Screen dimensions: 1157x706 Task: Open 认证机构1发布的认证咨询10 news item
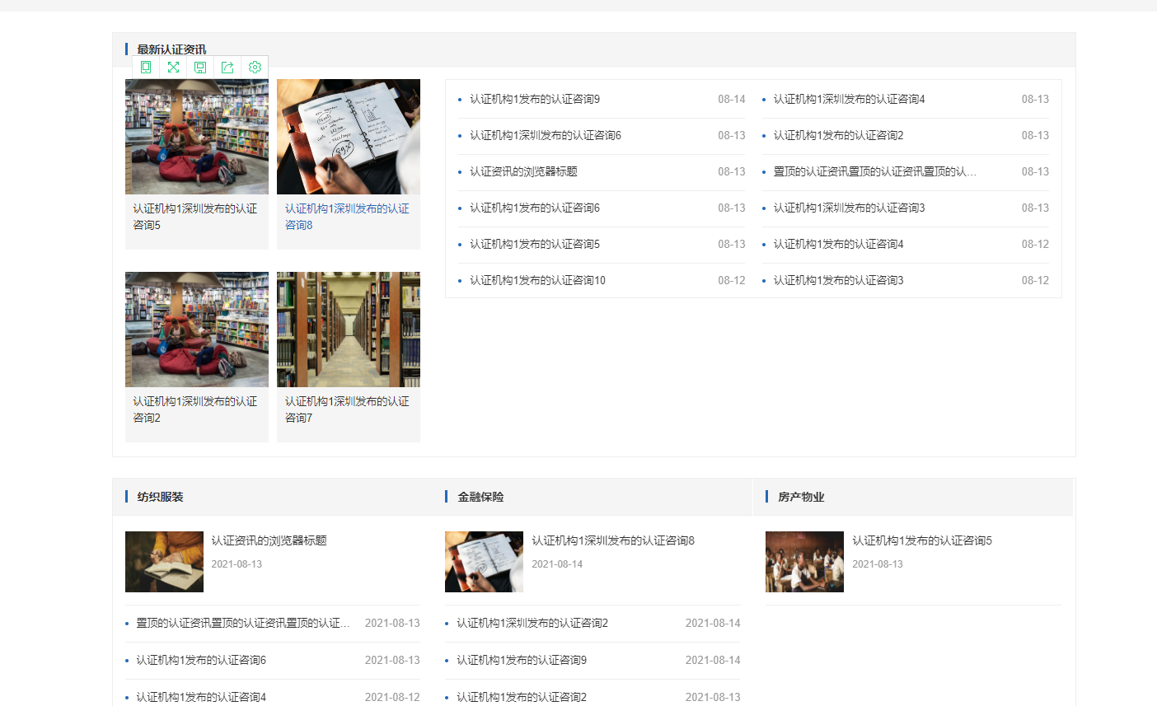(537, 280)
